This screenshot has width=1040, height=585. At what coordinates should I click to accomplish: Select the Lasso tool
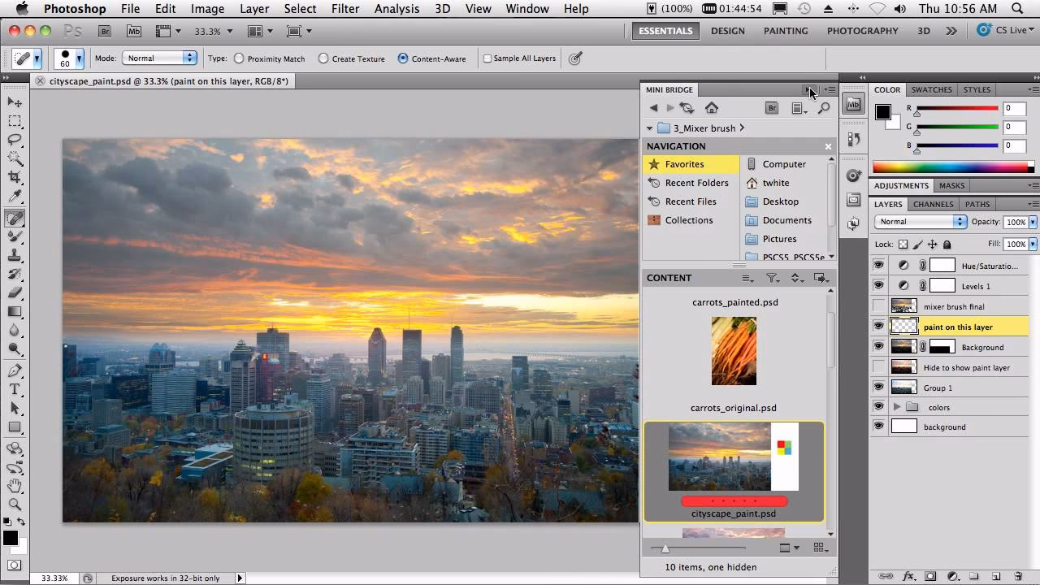(15, 140)
